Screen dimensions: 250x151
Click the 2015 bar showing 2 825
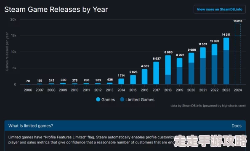[x=133, y=80]
